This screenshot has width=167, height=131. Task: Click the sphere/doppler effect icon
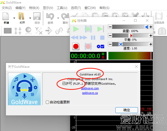point(28,31)
